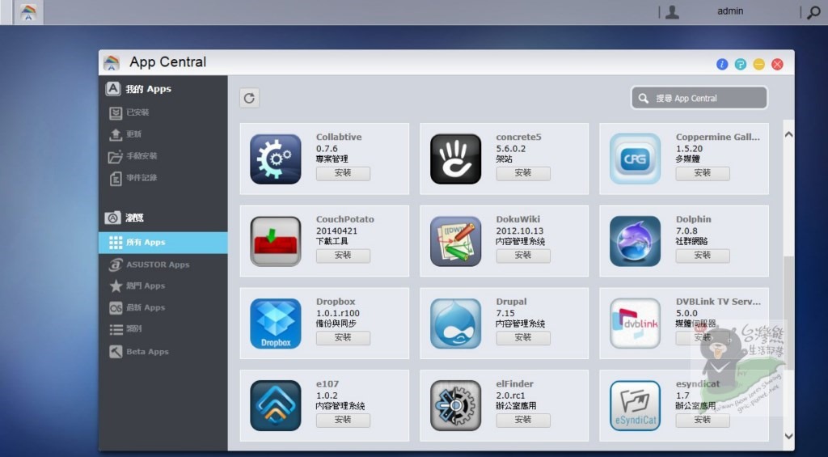Open the admin user menu
The height and width of the screenshot is (457, 828).
(730, 11)
